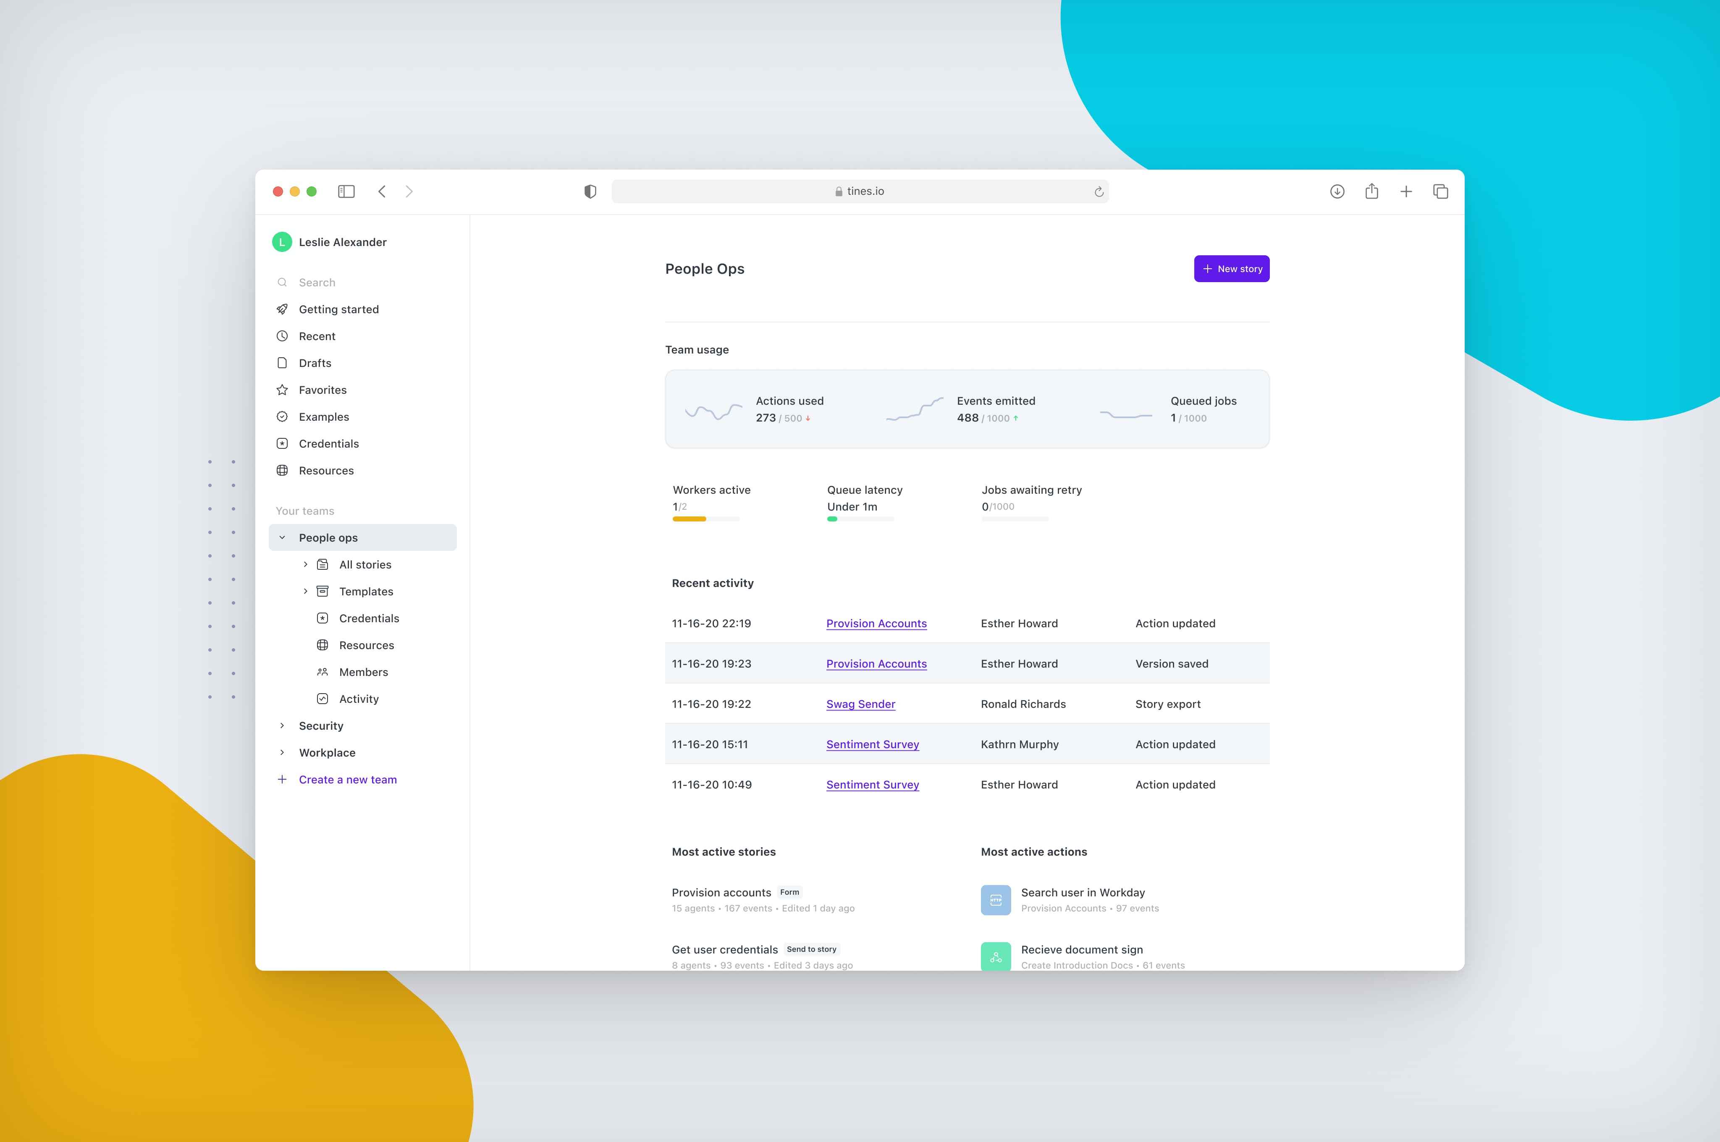The height and width of the screenshot is (1142, 1720).
Task: Open the browser downloads icon
Action: tap(1337, 191)
